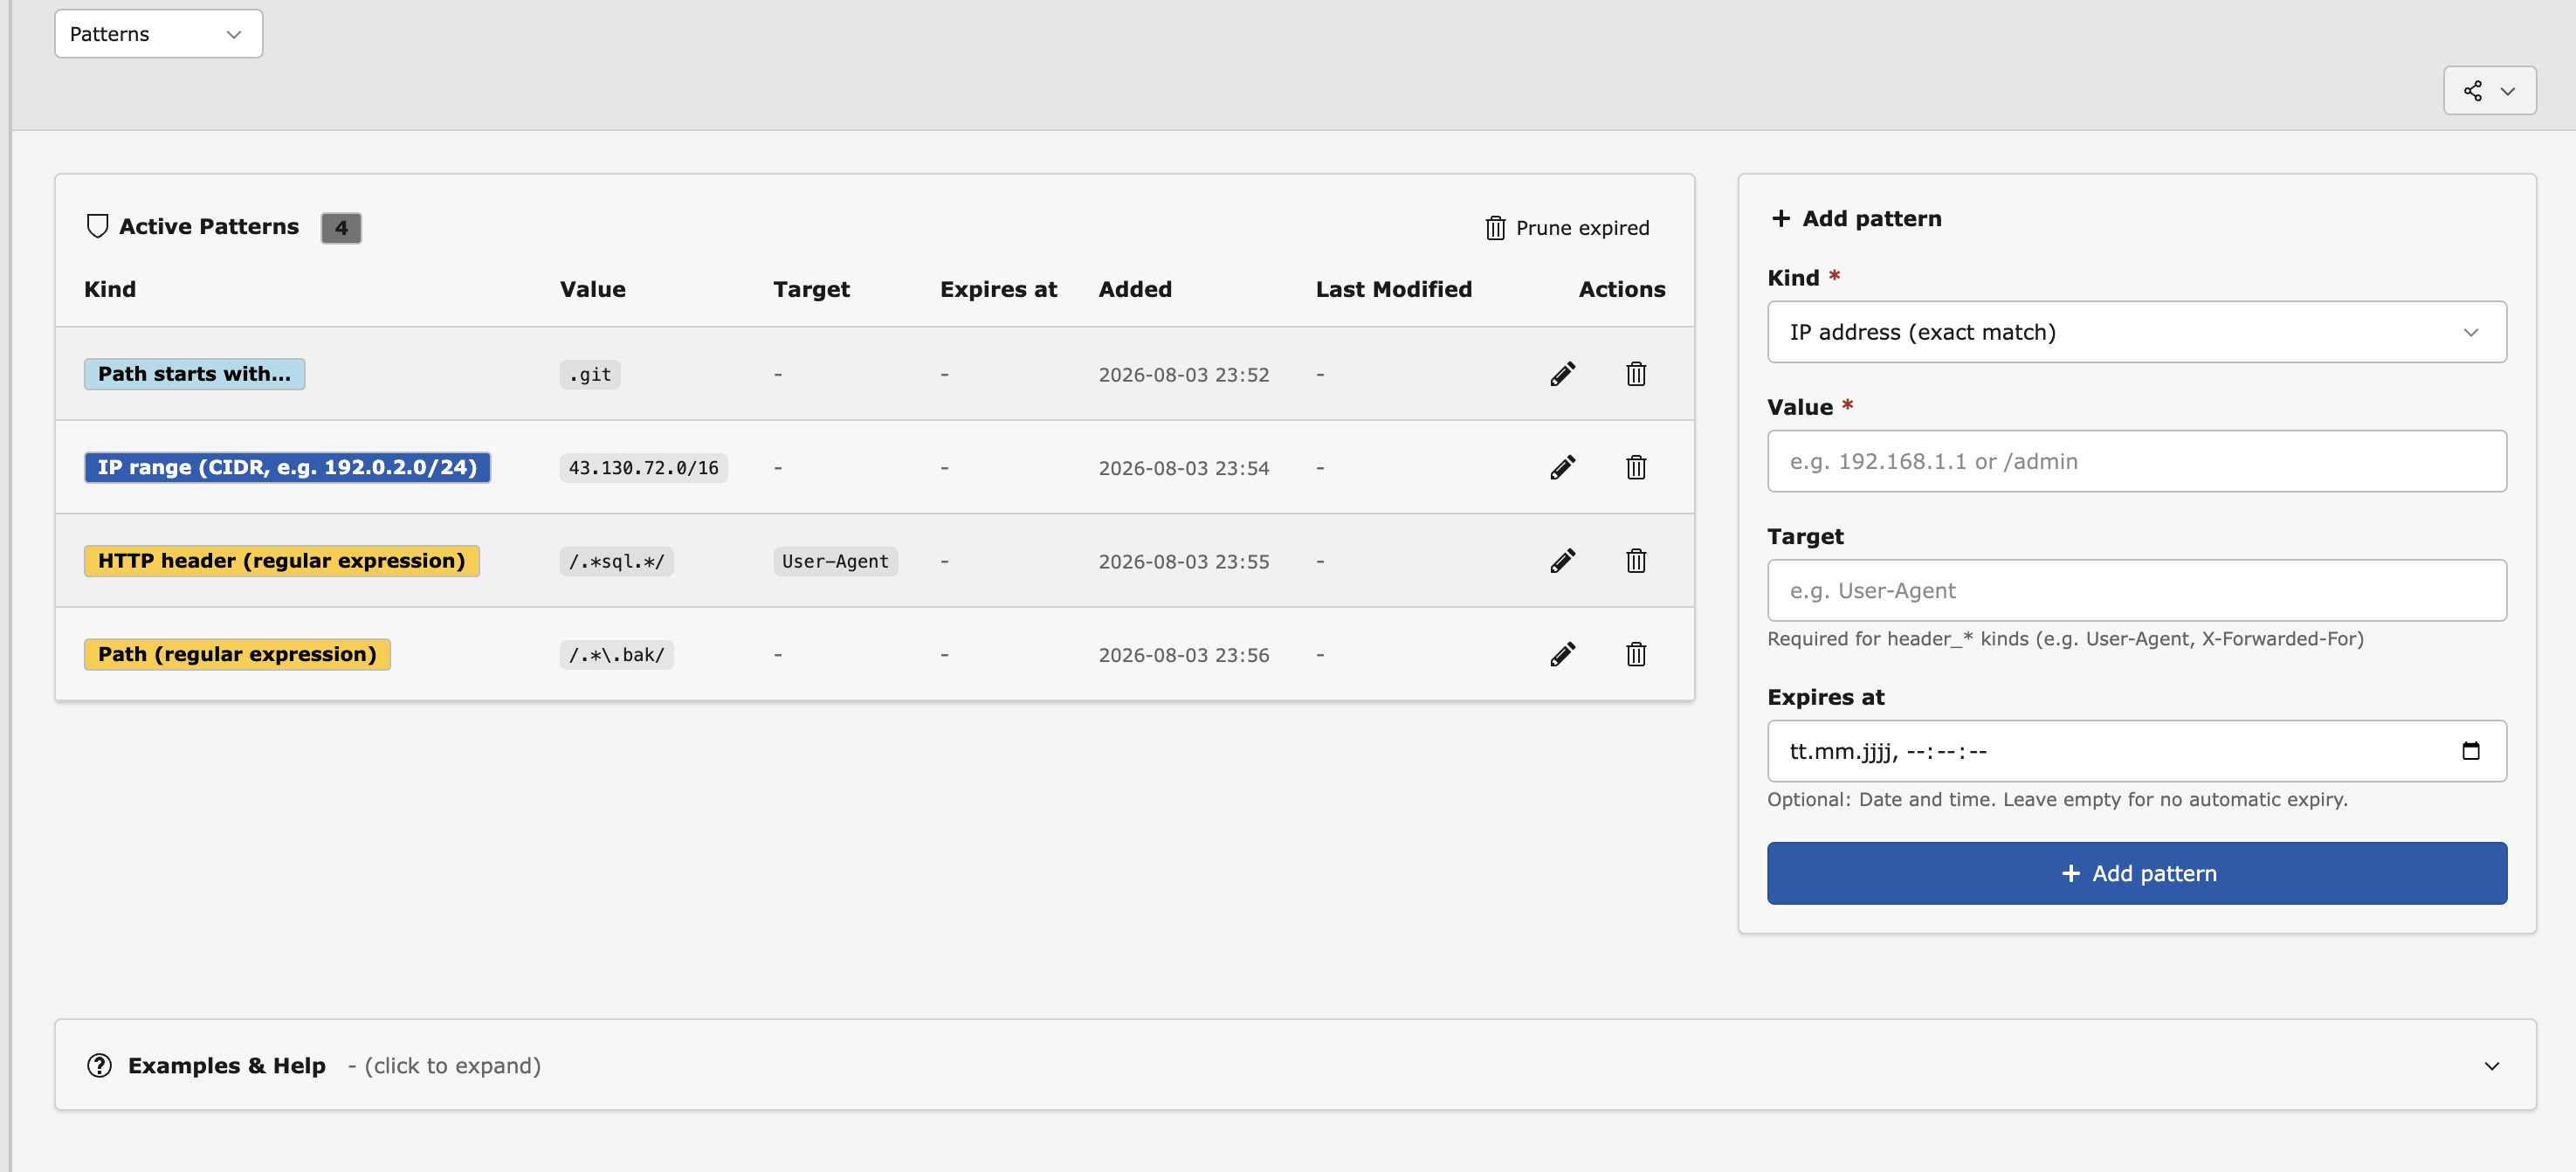This screenshot has height=1172, width=2576.
Task: Click the HTTP header (regular expression) badge
Action: [281, 561]
